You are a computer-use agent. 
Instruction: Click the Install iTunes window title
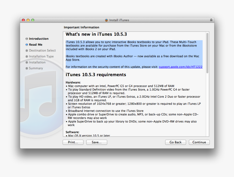click(x=119, y=20)
